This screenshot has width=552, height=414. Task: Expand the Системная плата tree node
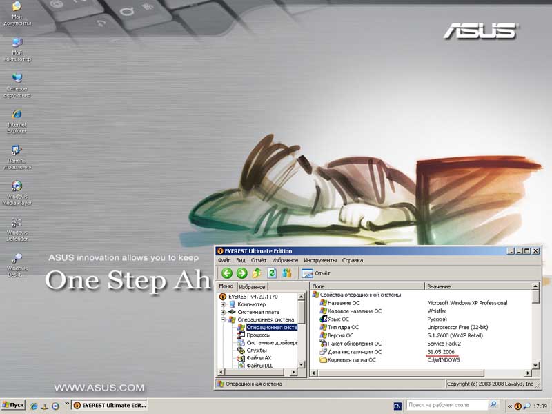click(224, 312)
